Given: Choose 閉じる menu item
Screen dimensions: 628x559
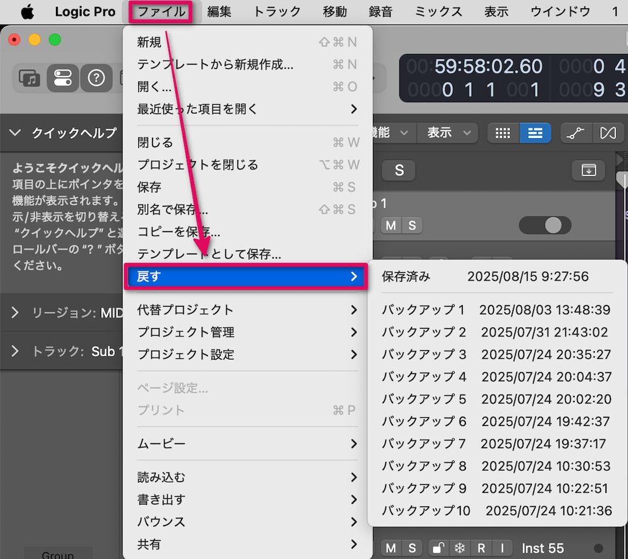Looking at the screenshot, I should [247, 142].
